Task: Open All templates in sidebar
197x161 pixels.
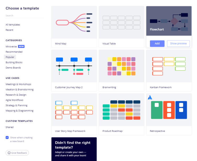Action: click(x=13, y=25)
